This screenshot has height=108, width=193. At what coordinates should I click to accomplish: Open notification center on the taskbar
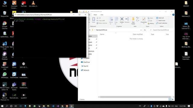189,106
